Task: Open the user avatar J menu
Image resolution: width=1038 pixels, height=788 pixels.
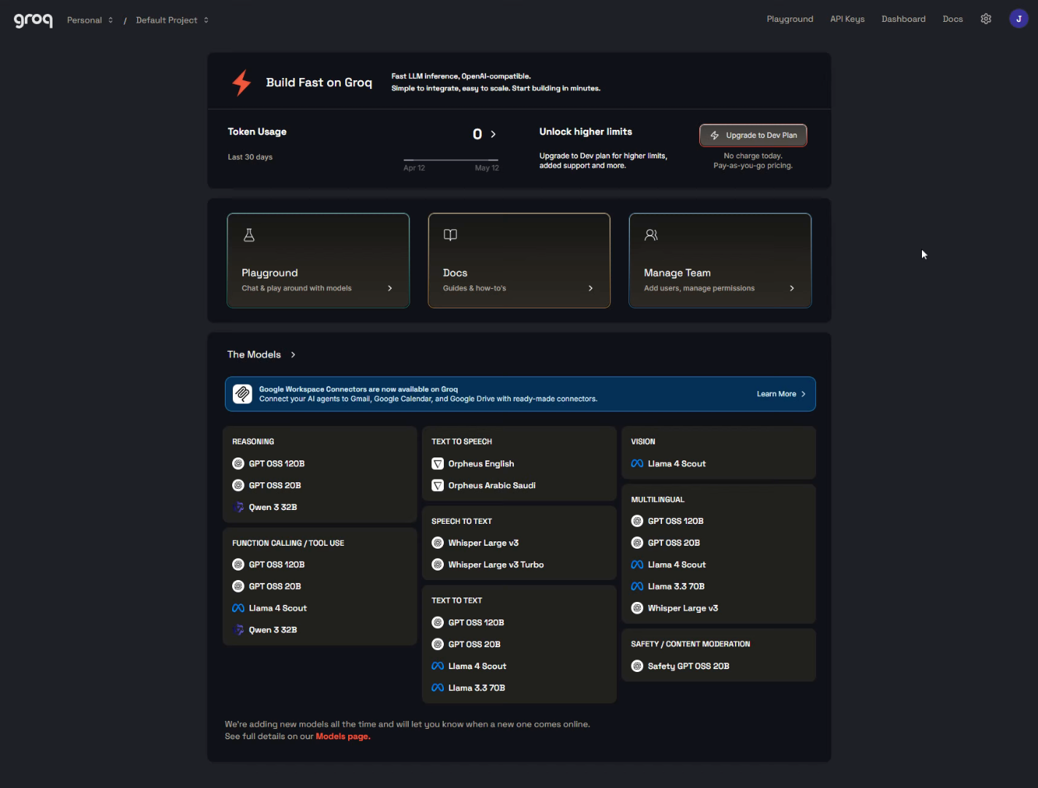Action: click(x=1019, y=19)
